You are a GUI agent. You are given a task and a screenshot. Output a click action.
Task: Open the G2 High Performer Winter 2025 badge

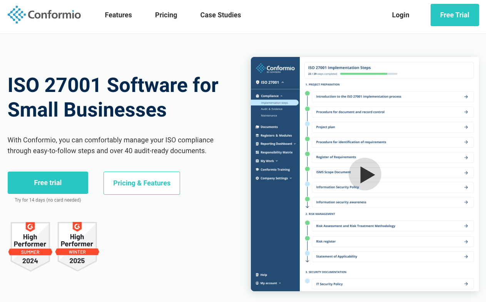pos(77,246)
